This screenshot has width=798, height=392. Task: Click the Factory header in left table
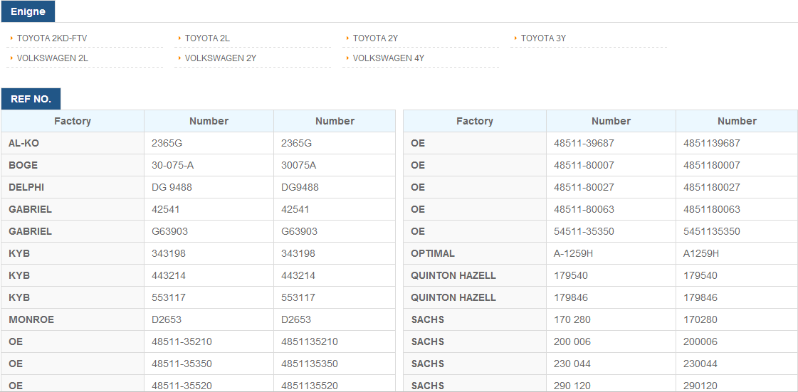pos(73,121)
